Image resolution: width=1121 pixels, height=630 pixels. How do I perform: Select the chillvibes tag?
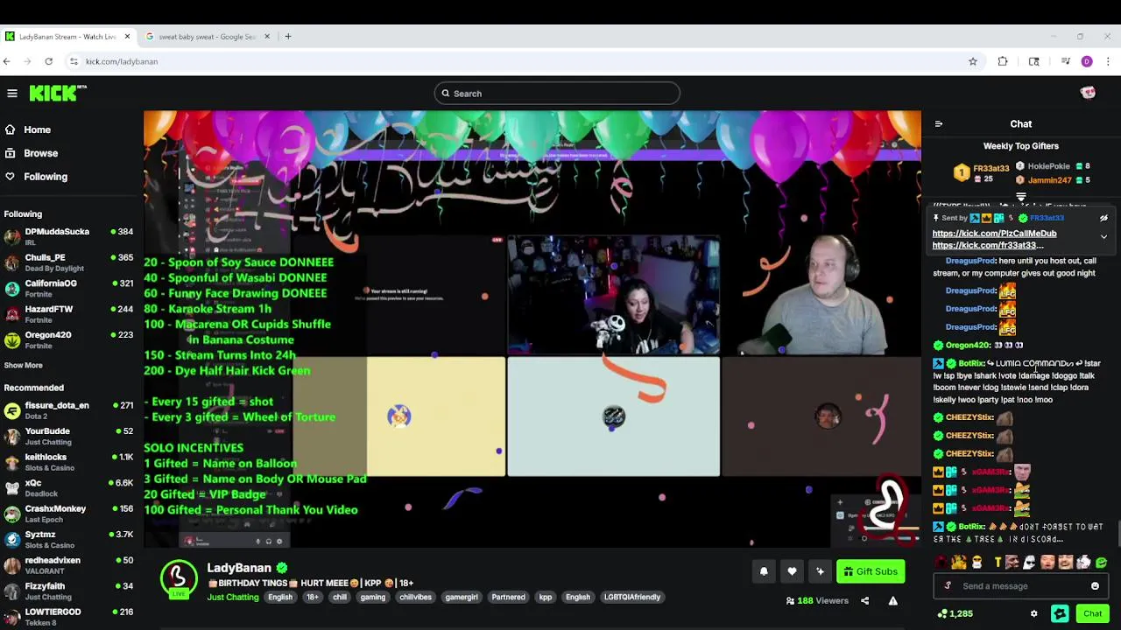click(x=415, y=598)
